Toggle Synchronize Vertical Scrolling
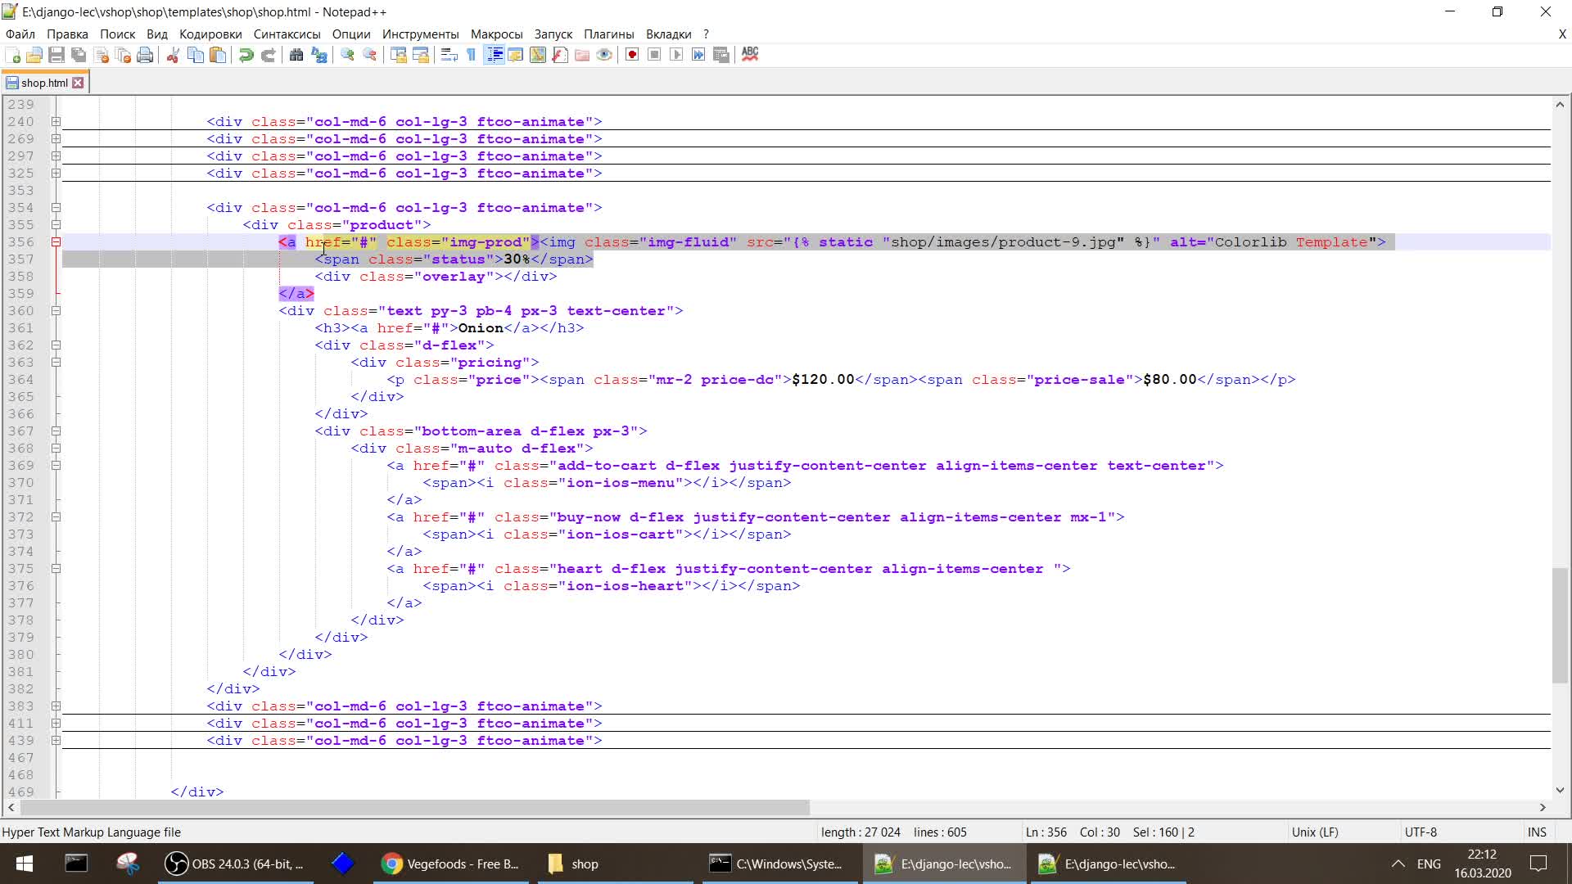1572x884 pixels. tap(399, 55)
